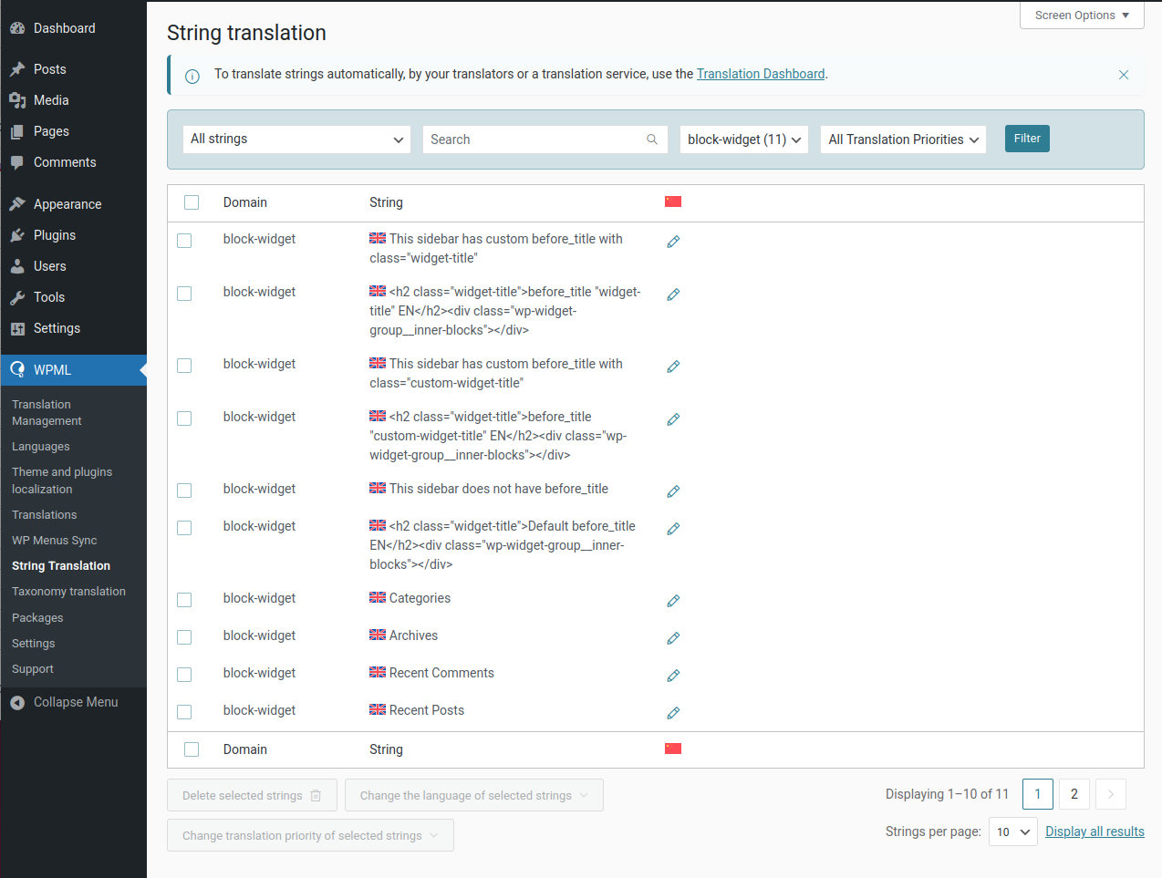Click the search magnifier icon
The width and height of the screenshot is (1162, 878).
click(652, 139)
